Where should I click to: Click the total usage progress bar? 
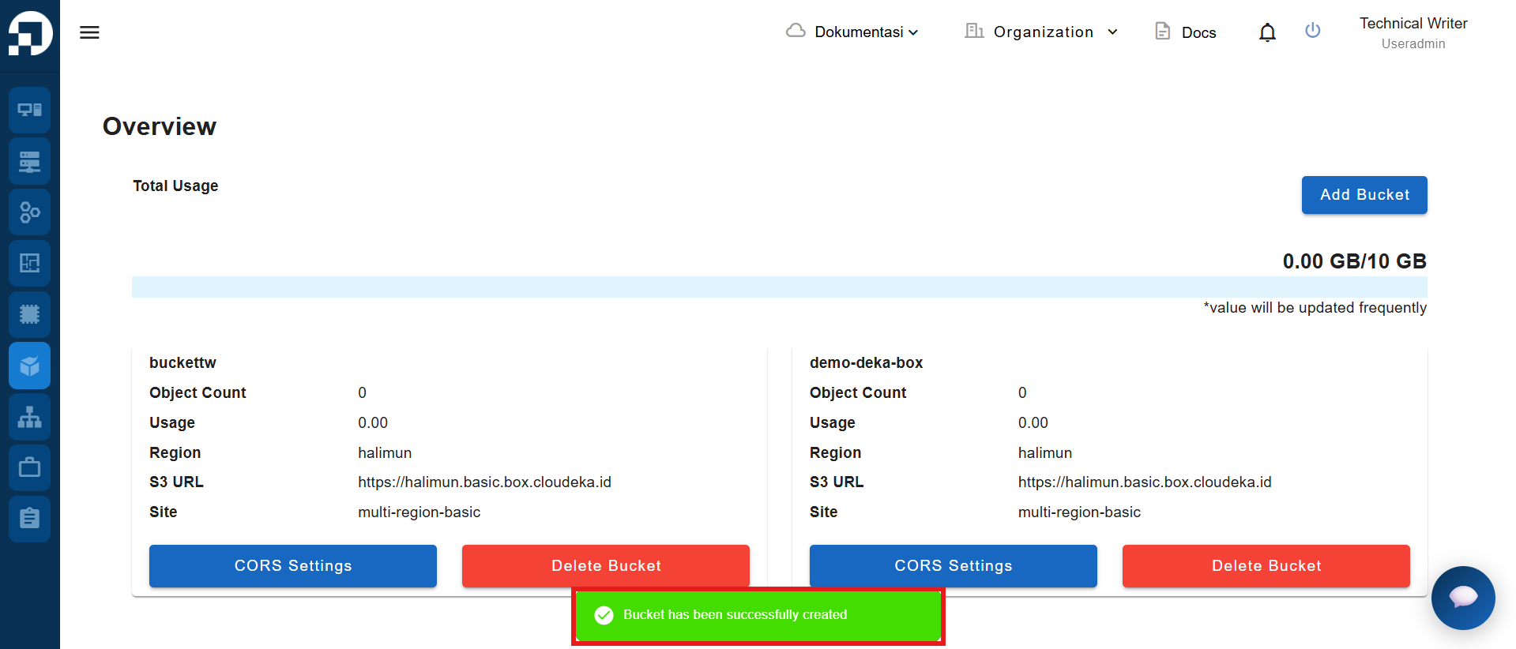(779, 287)
